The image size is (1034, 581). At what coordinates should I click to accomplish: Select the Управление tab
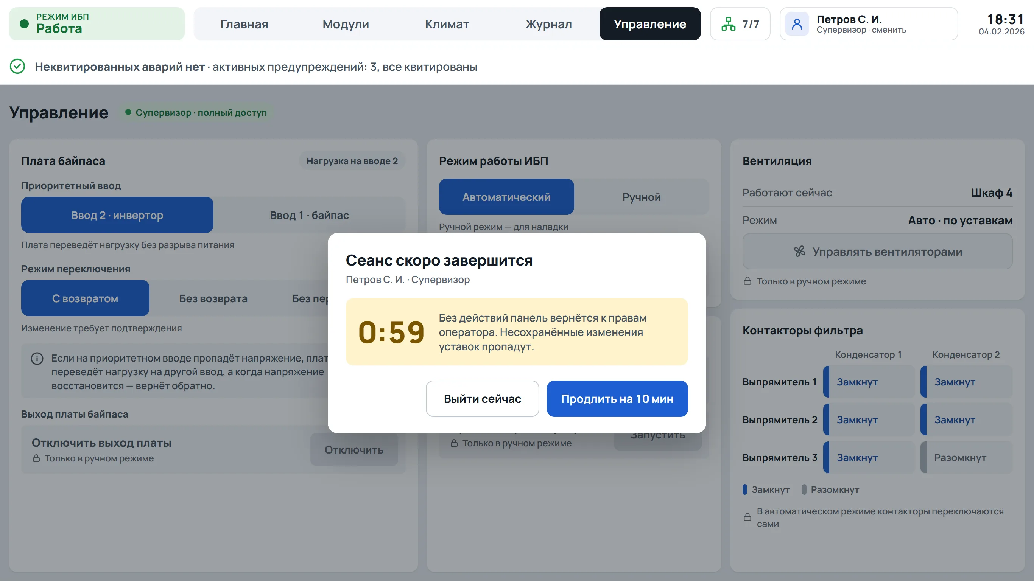coord(650,24)
